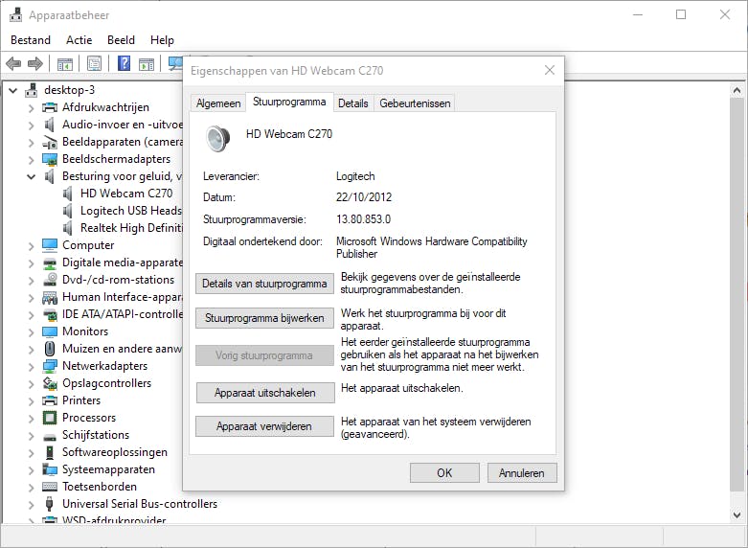Click the Logitech supplier value
The image size is (748, 548).
355,176
